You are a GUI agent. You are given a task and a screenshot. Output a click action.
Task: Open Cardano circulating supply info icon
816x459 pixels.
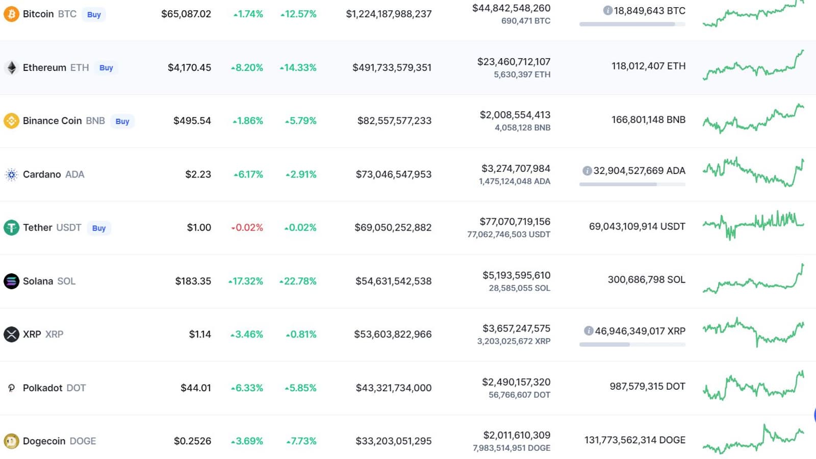point(587,170)
